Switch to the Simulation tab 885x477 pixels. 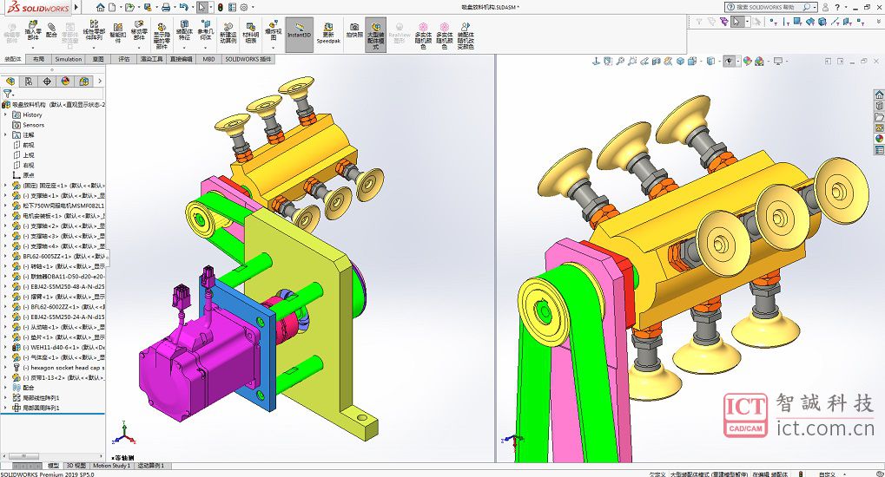(x=69, y=59)
